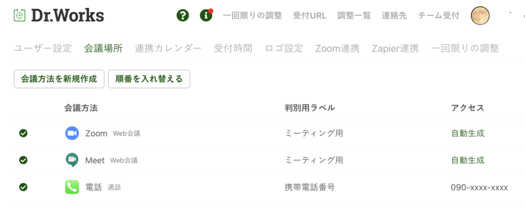This screenshot has height=214, width=525.
Task: Click the 会議方法を新規作成 button
Action: click(59, 79)
